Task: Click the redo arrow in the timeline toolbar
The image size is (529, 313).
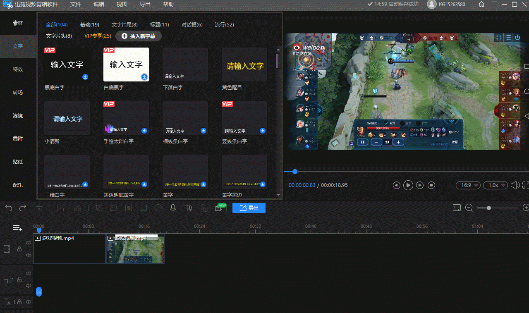Action: pyautogui.click(x=23, y=208)
